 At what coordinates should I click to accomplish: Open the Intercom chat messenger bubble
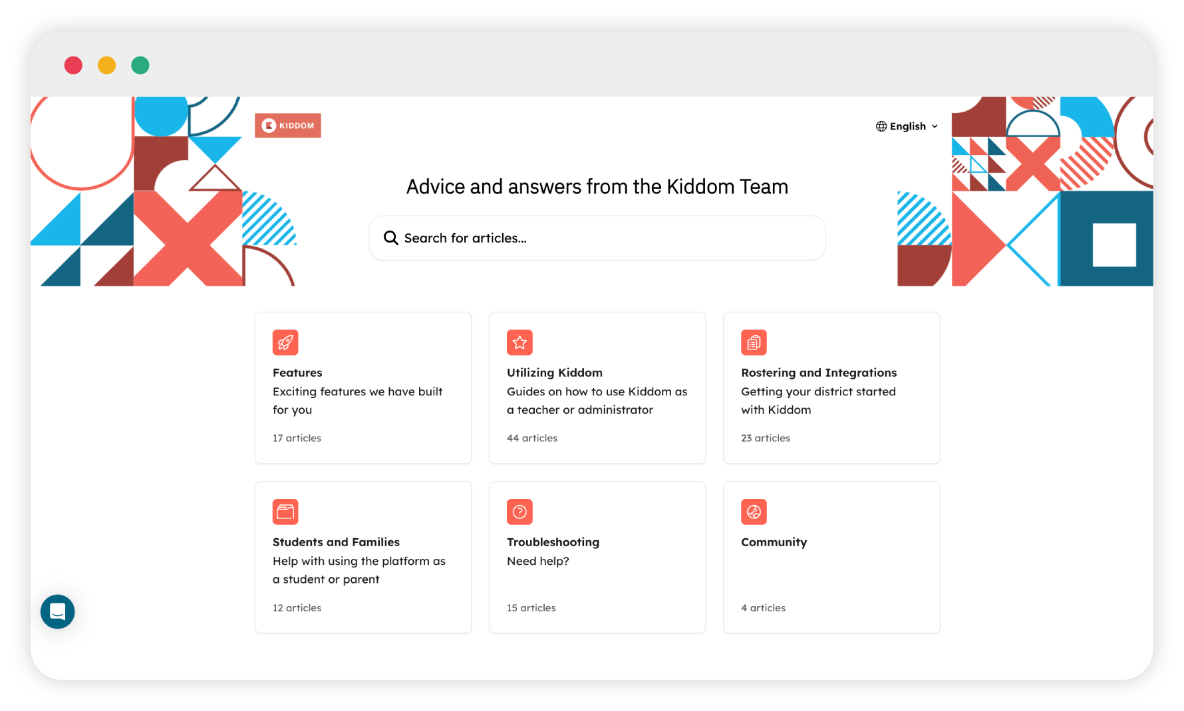click(x=58, y=611)
